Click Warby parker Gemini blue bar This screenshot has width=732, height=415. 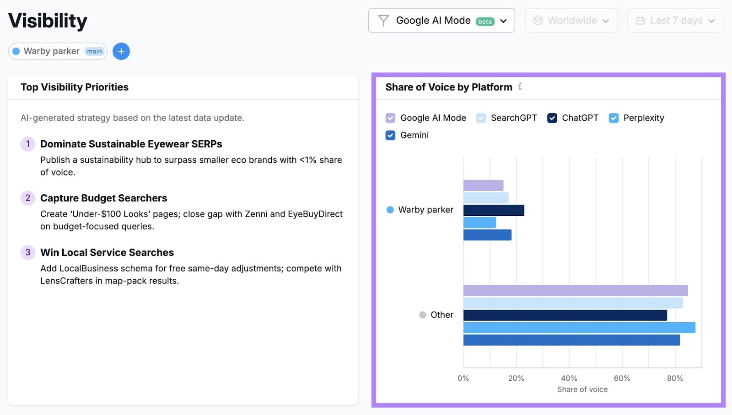(487, 235)
